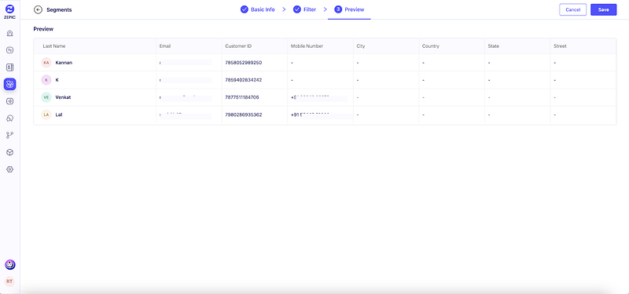This screenshot has height=294, width=629.
Task: Open the percent-tag icon in sidebar
Action: [x=10, y=50]
